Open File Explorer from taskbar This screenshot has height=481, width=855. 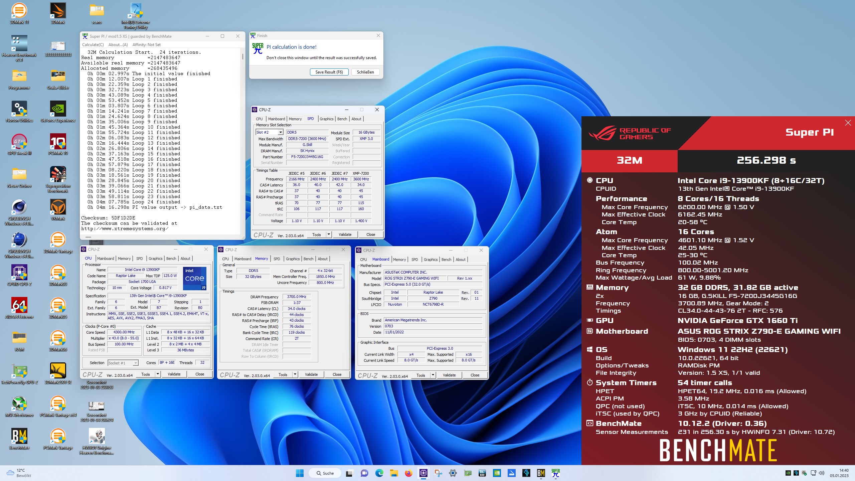point(394,473)
